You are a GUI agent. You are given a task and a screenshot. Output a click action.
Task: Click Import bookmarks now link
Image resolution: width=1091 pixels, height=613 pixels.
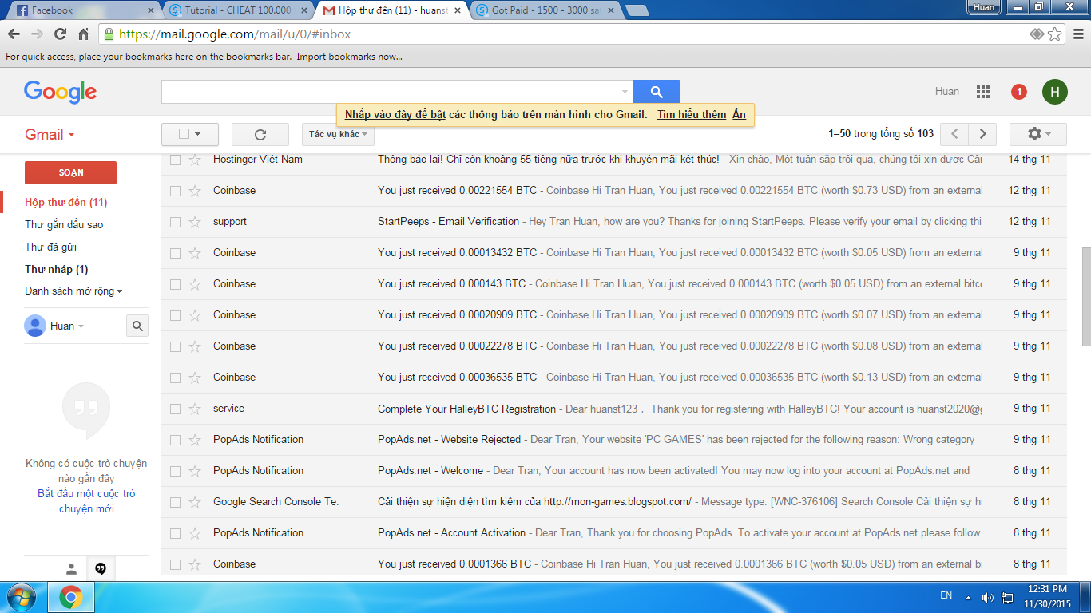click(x=349, y=57)
